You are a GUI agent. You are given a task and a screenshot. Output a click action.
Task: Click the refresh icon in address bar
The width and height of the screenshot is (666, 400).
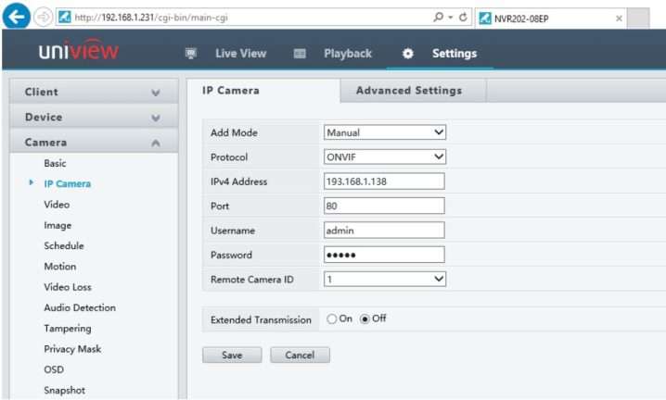click(x=463, y=18)
